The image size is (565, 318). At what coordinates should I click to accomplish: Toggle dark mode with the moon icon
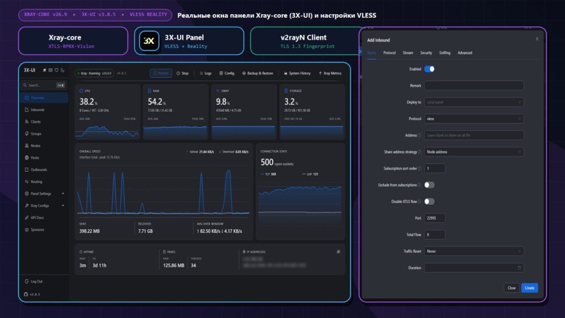coord(62,70)
